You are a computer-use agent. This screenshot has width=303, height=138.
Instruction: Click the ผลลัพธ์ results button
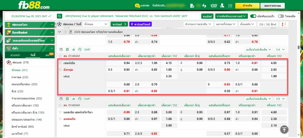tap(207, 16)
